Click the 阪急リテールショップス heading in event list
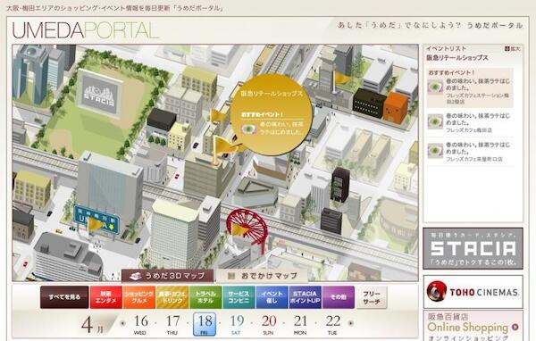 click(457, 58)
